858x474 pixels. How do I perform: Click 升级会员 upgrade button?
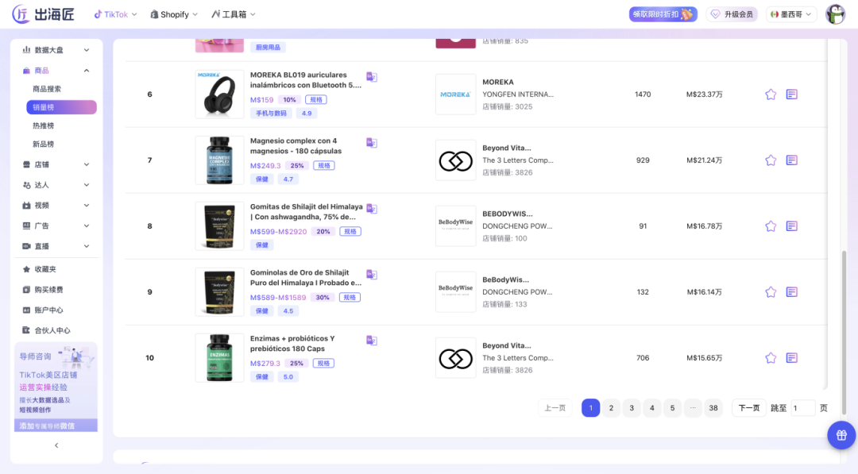[732, 14]
